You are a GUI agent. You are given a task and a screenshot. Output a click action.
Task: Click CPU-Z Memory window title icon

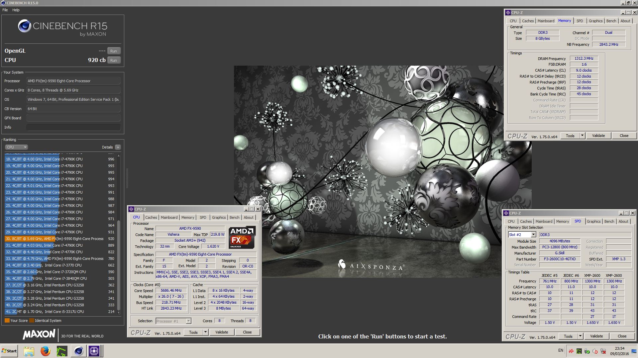pyautogui.click(x=508, y=13)
